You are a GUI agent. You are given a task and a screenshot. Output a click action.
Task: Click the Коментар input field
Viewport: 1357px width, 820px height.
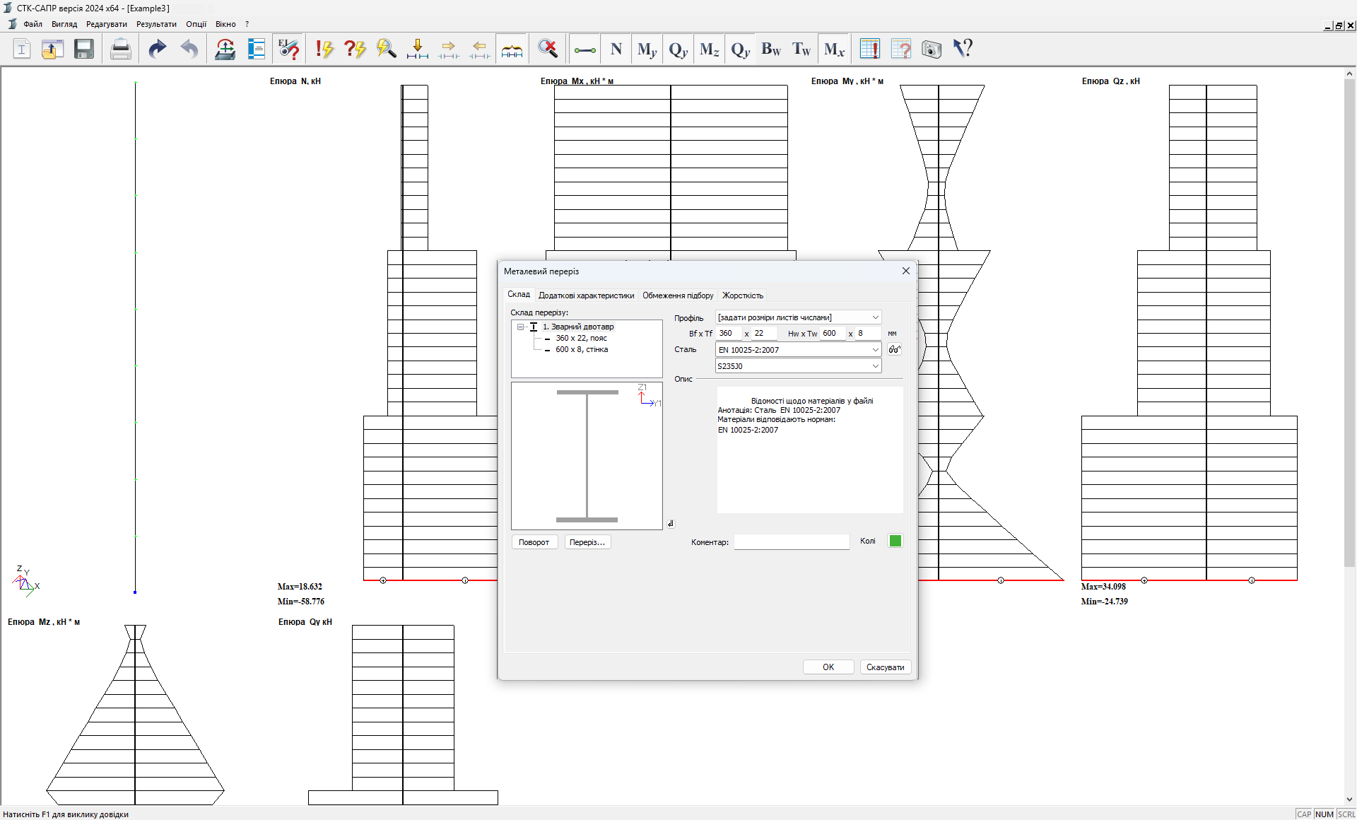(x=791, y=542)
